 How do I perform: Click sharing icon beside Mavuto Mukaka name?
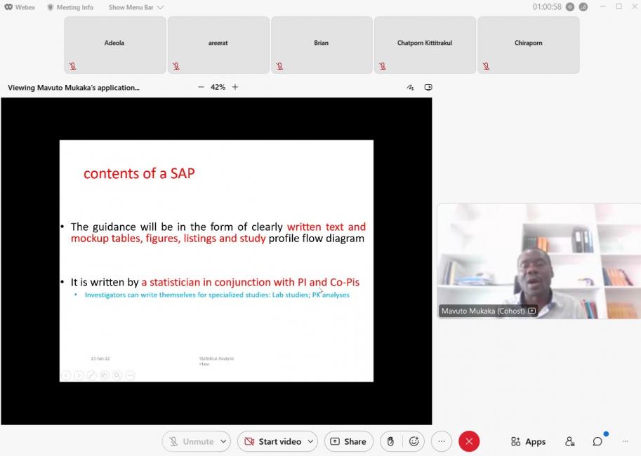(x=532, y=311)
